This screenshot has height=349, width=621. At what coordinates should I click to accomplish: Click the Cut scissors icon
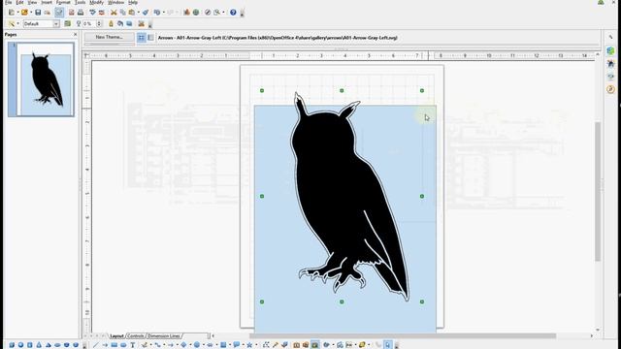pos(114,13)
